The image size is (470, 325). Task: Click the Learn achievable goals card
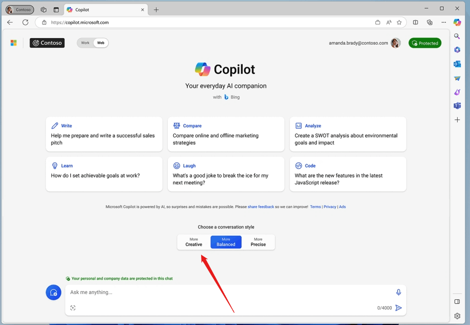point(104,174)
